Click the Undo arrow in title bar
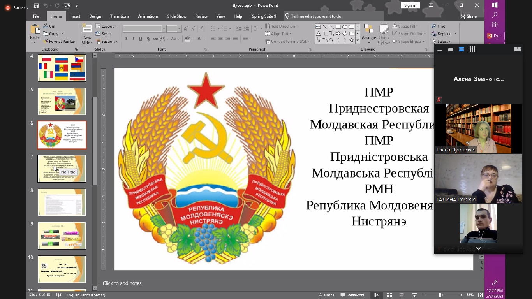The image size is (532, 299). (x=46, y=5)
